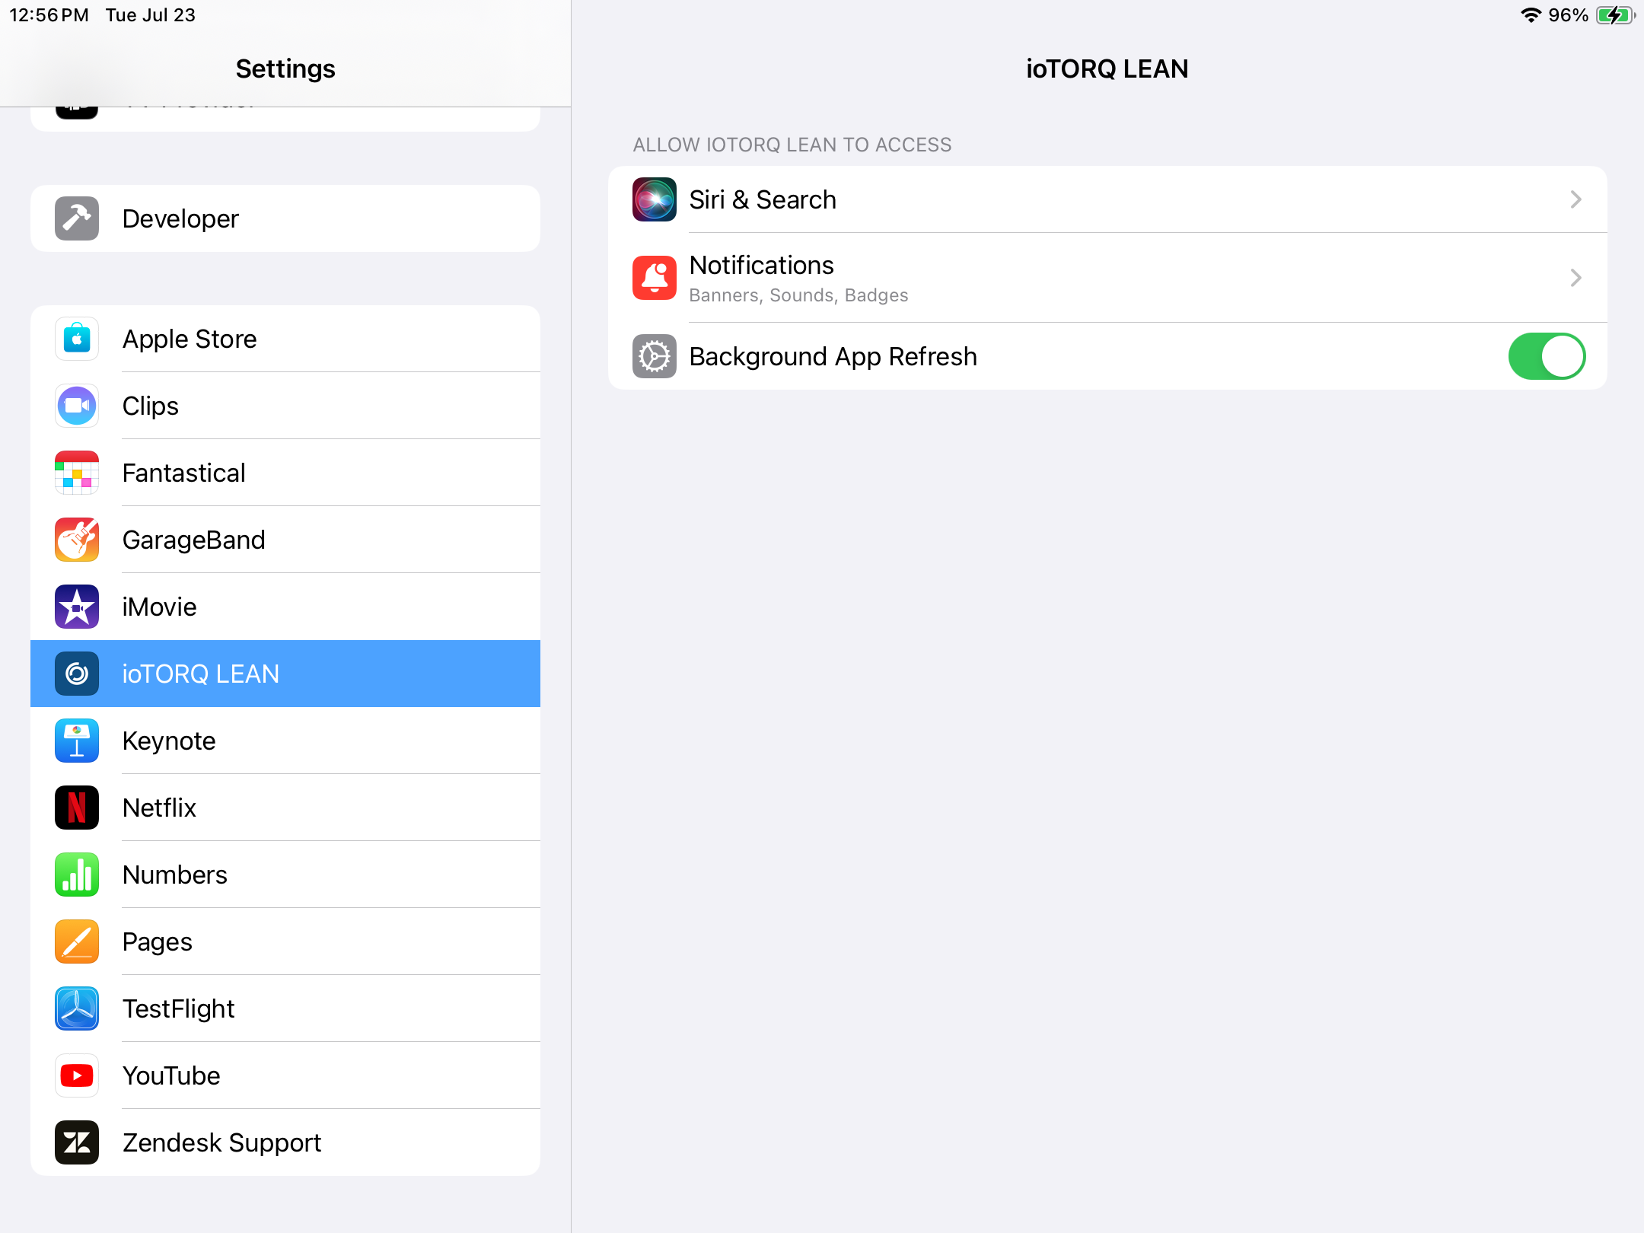Tap the ioTORQ LEAN app icon

[77, 674]
